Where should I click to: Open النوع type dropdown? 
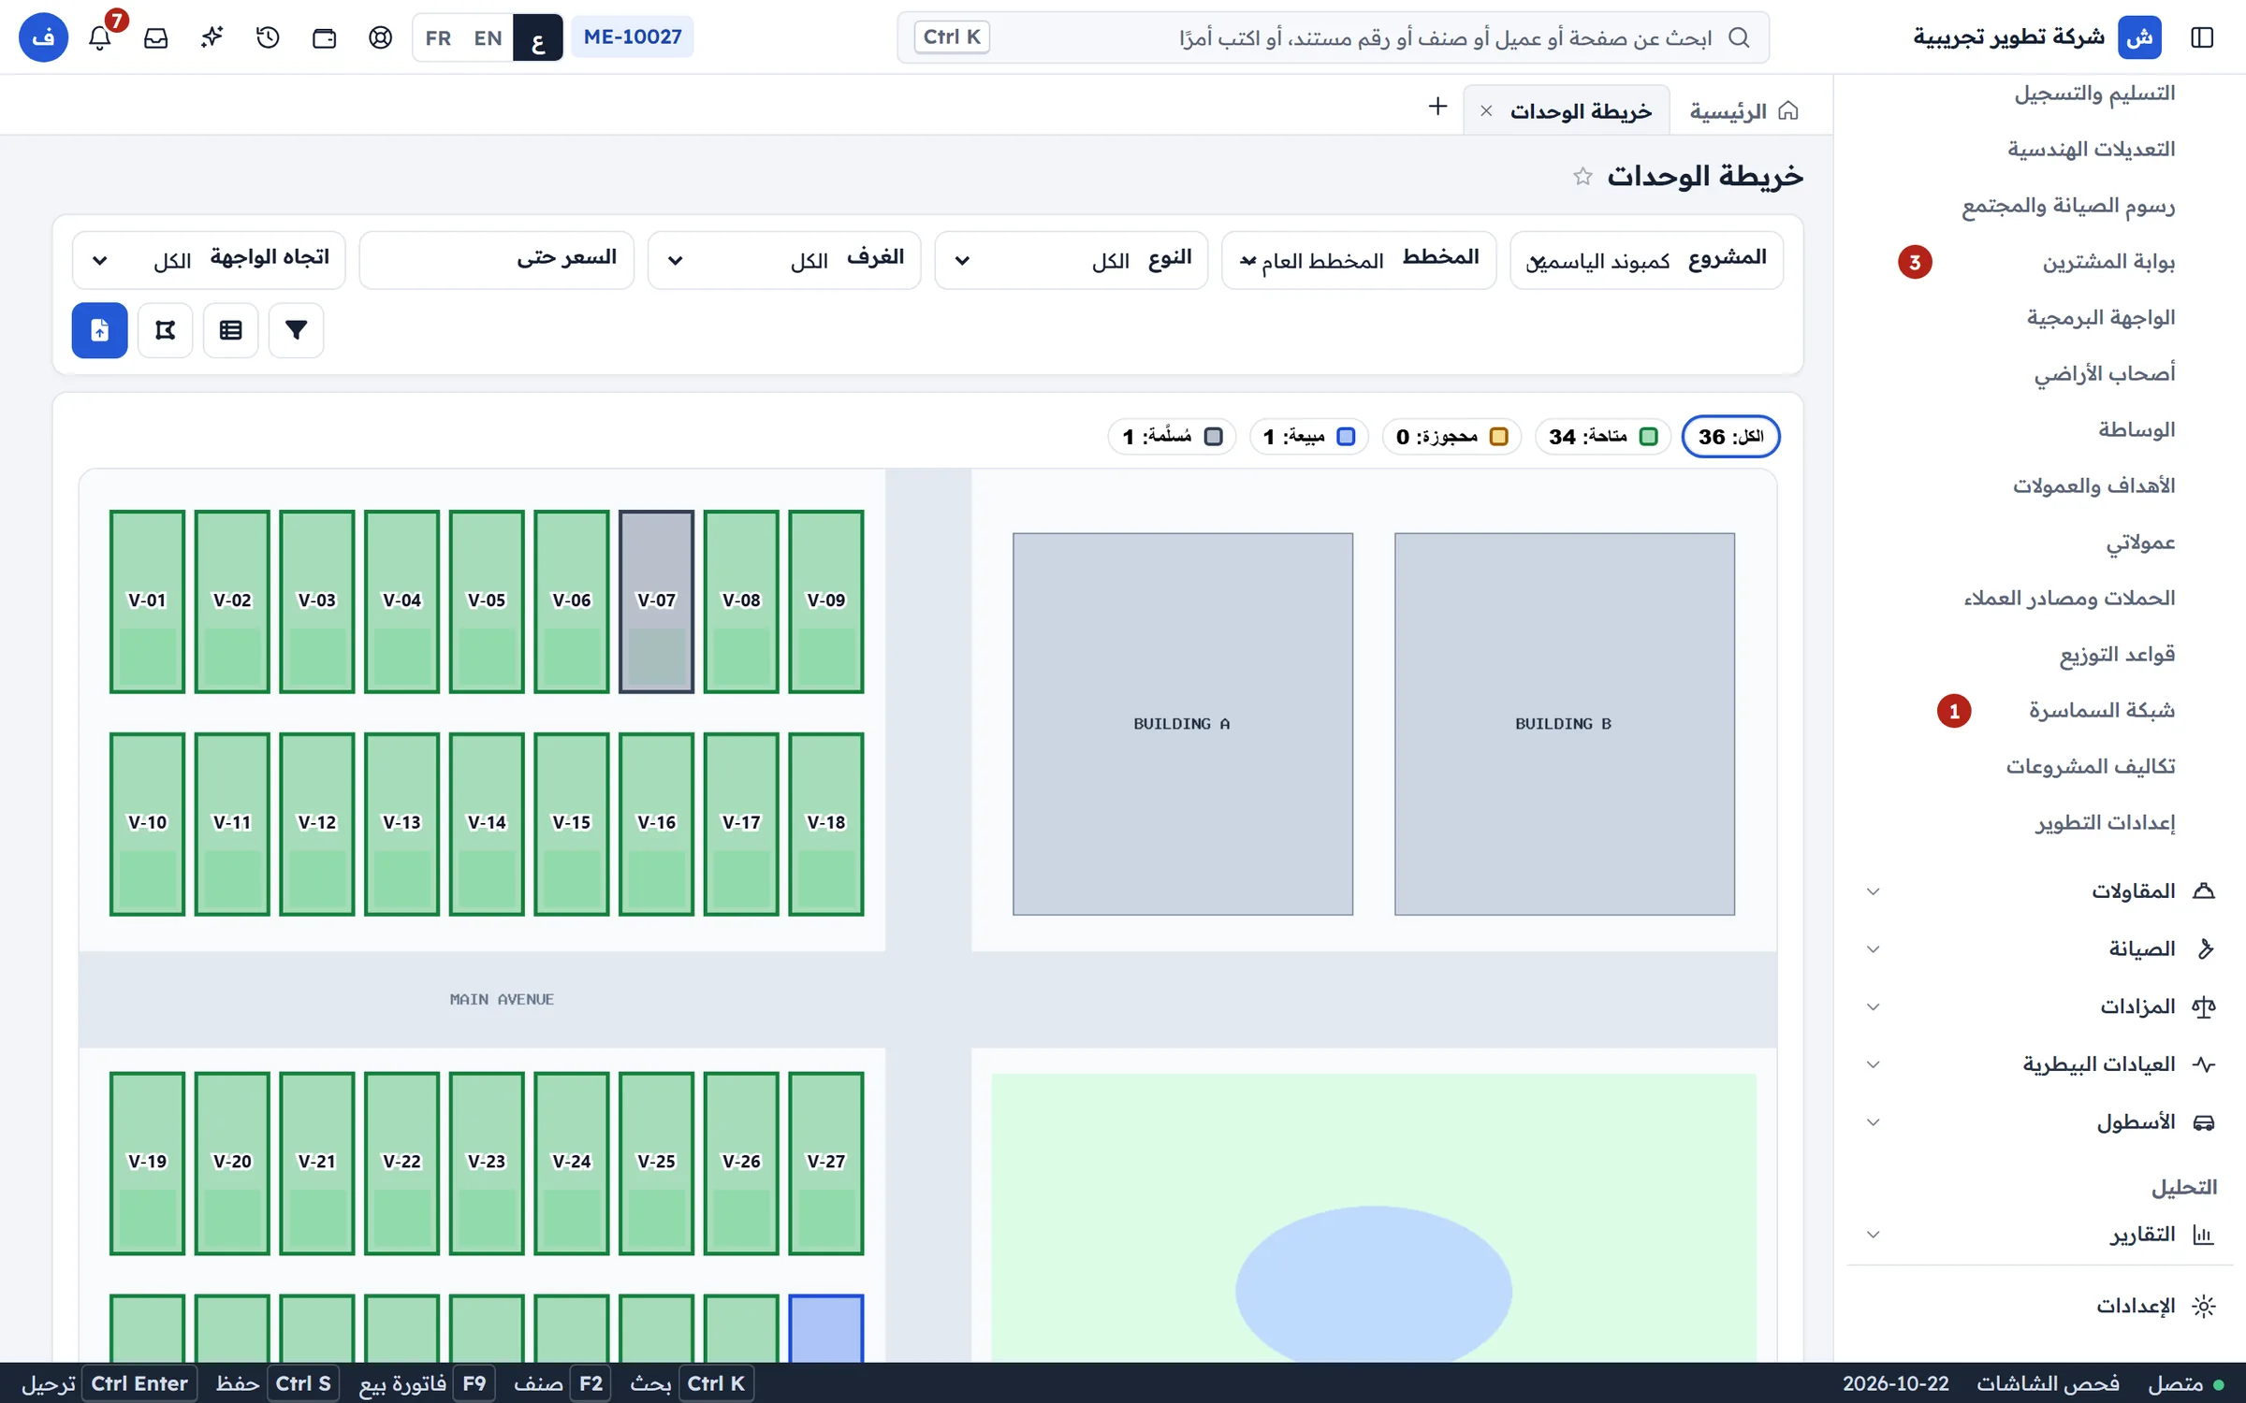(1072, 260)
